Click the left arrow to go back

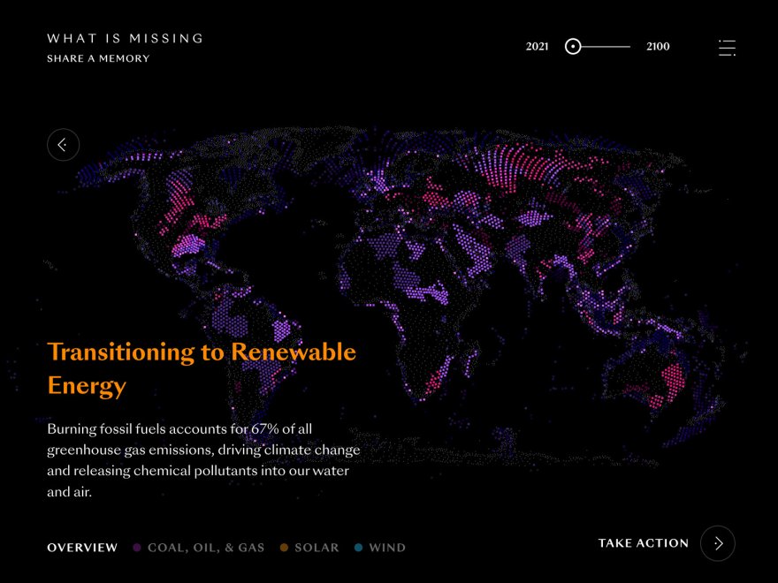pos(63,144)
